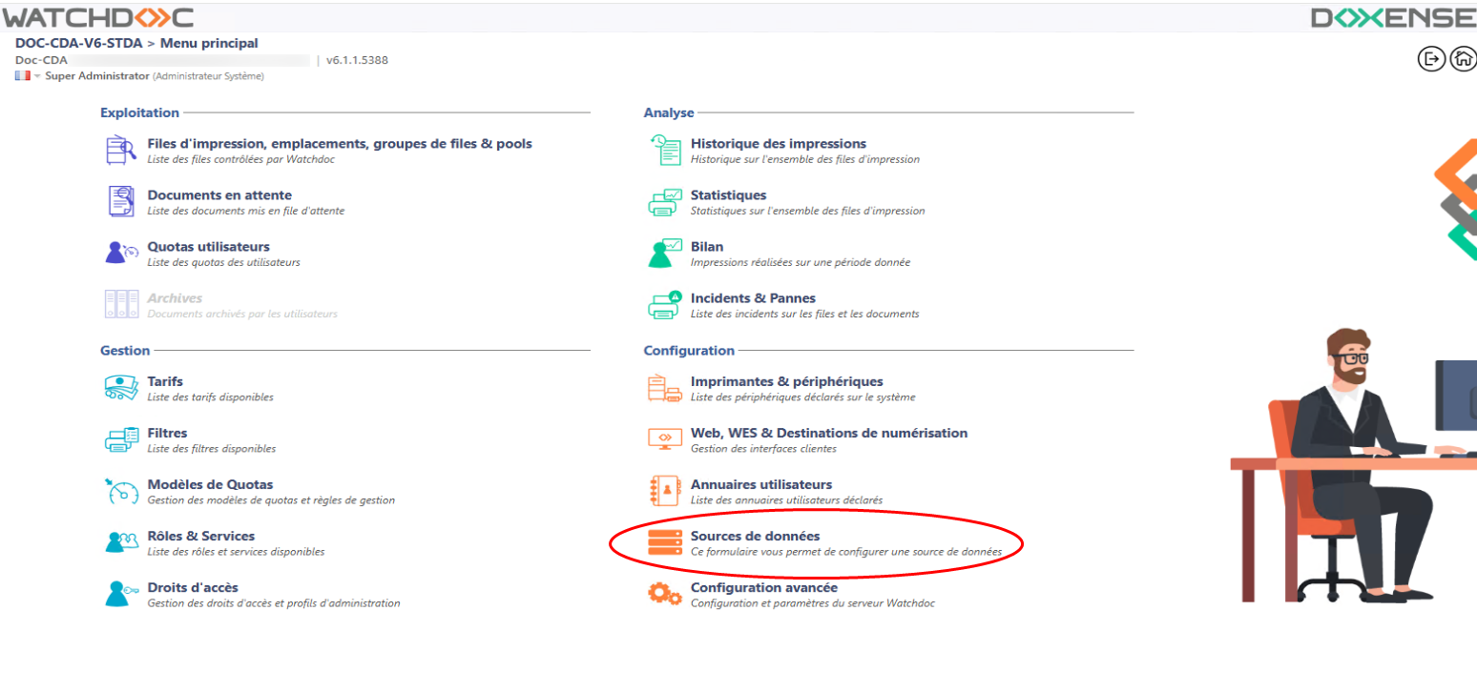Click the Documents en attente icon
The height and width of the screenshot is (692, 1477).
point(121,202)
